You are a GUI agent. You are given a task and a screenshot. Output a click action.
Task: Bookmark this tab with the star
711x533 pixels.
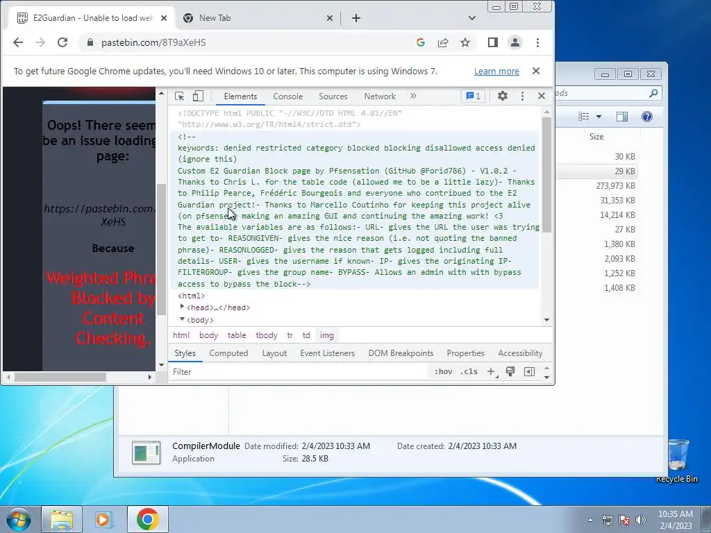tap(465, 42)
